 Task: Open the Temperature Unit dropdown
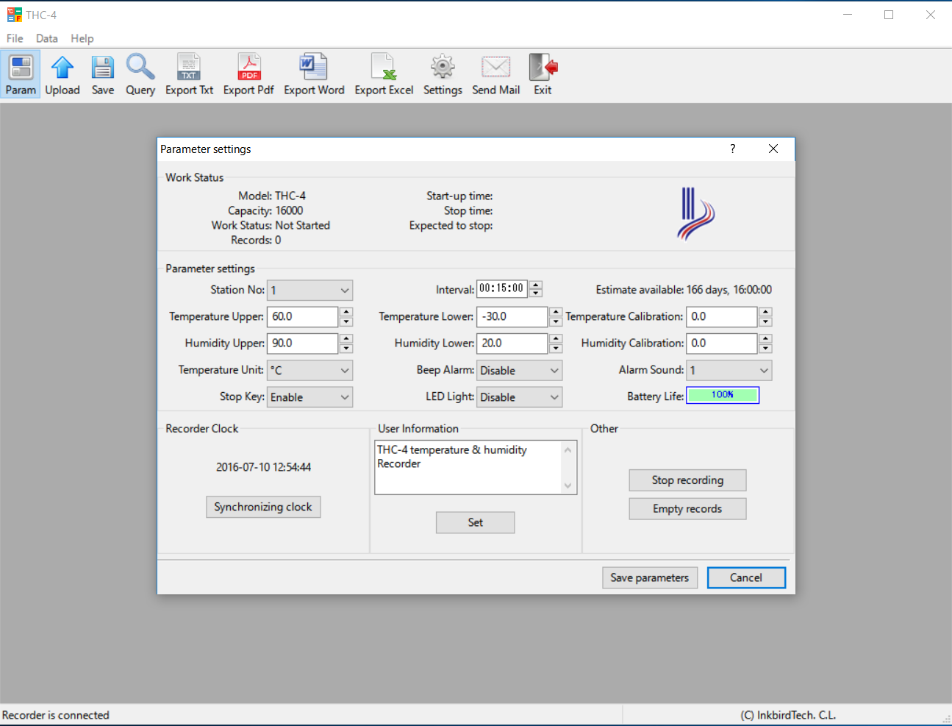tap(310, 370)
